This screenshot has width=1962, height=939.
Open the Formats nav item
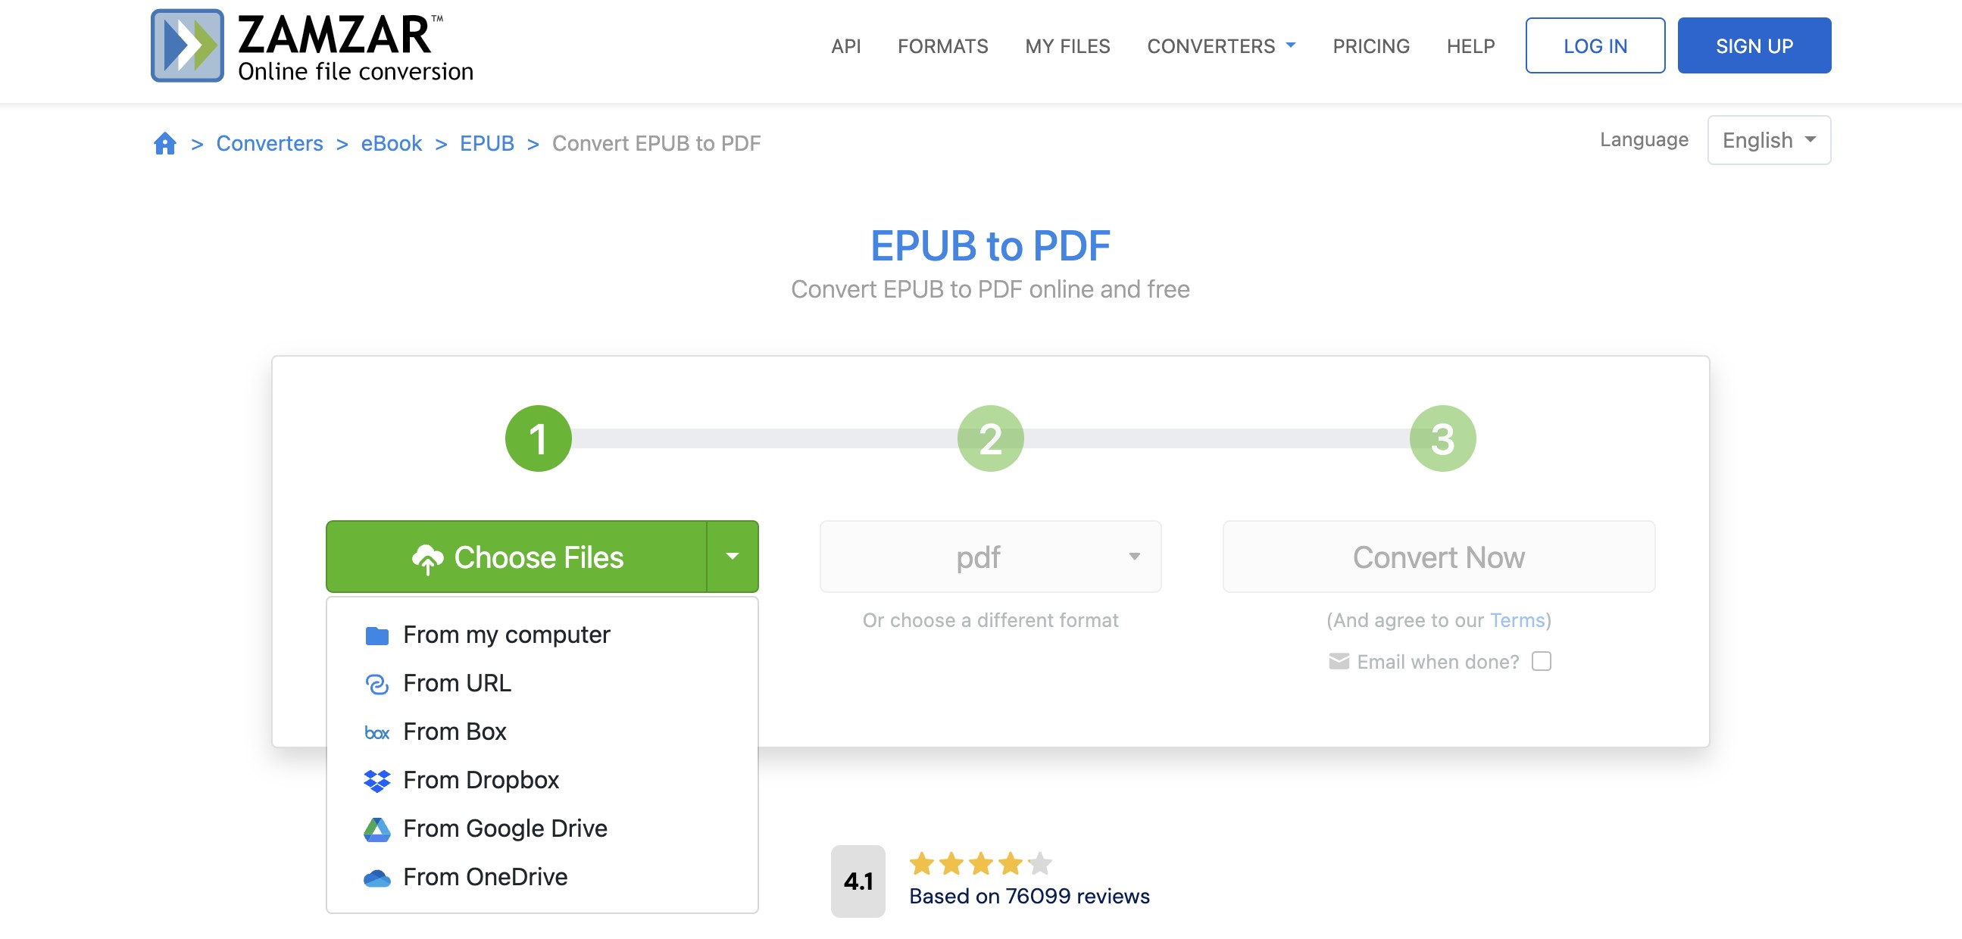[x=942, y=46]
